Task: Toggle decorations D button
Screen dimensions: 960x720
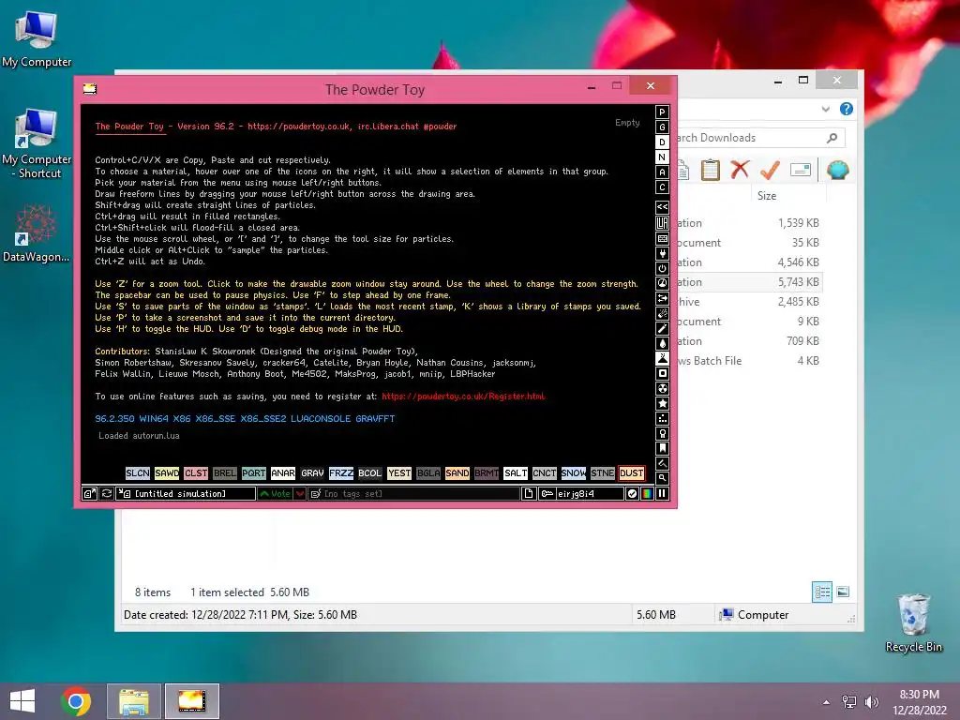Action: [x=662, y=142]
